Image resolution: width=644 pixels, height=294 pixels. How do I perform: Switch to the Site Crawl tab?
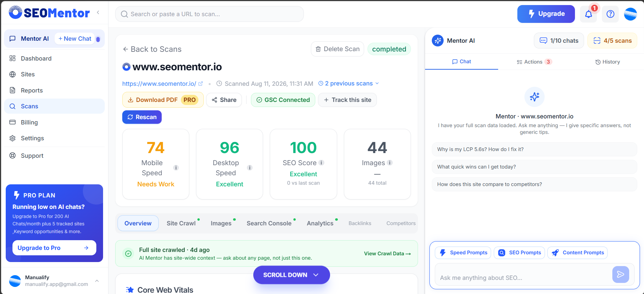(x=181, y=223)
